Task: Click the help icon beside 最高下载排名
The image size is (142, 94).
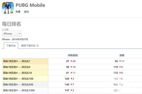Action: tap(37, 46)
